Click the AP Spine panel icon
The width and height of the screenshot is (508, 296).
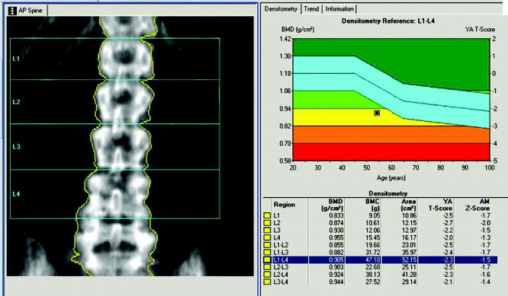[11, 11]
